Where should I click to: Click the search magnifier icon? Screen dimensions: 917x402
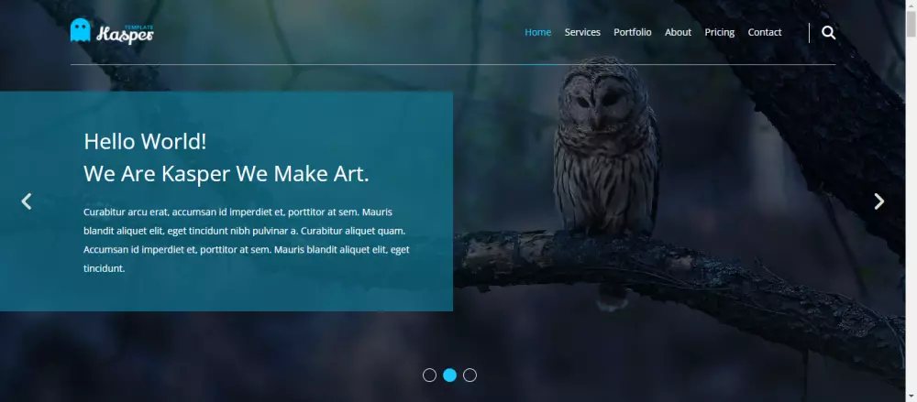(828, 33)
